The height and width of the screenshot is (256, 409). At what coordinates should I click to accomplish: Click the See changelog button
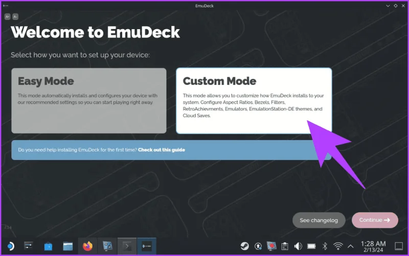[x=319, y=220]
